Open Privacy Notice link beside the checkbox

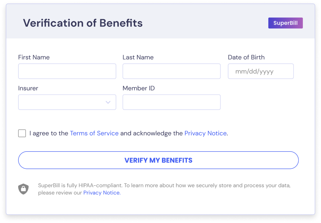205,133
